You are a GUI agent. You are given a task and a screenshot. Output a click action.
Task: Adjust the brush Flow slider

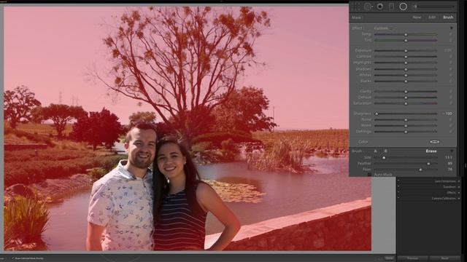pos(406,170)
